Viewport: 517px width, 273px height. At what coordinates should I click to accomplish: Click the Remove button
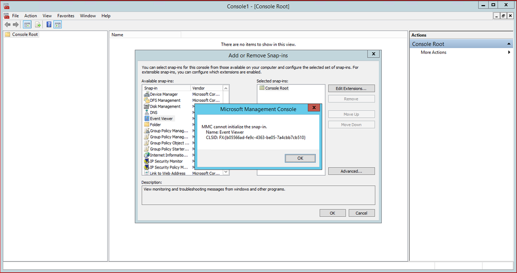(x=351, y=99)
